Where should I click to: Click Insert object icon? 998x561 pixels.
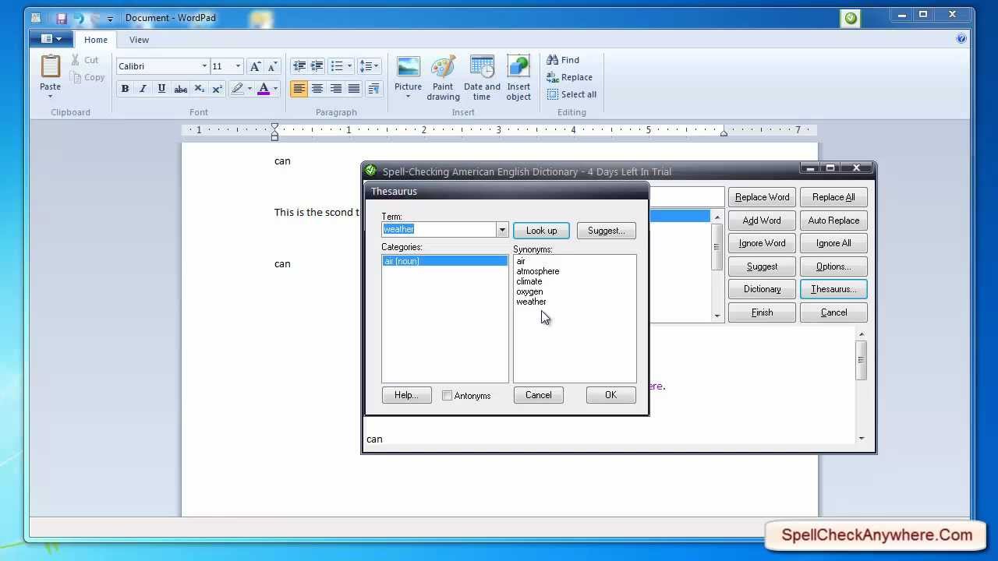coord(518,67)
